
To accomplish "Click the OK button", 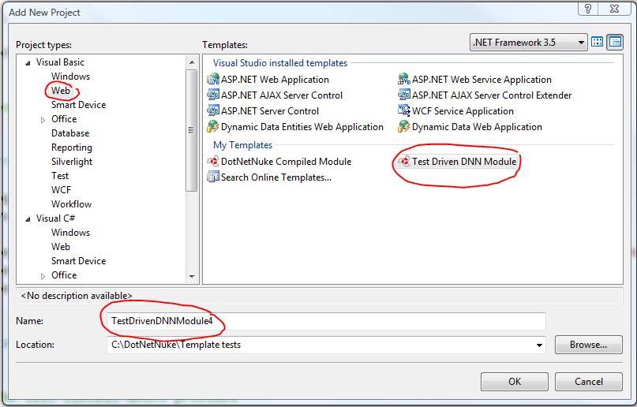I will point(515,382).
